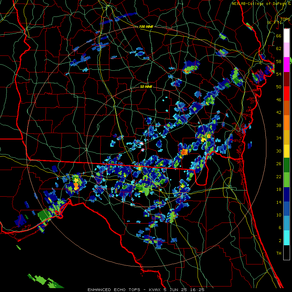Click the legend label 26
The height and width of the screenshot is (292, 292).
[x=279, y=164]
